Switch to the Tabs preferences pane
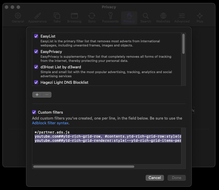Image resolution: width=219 pixels, height=190 pixels. click(57, 18)
